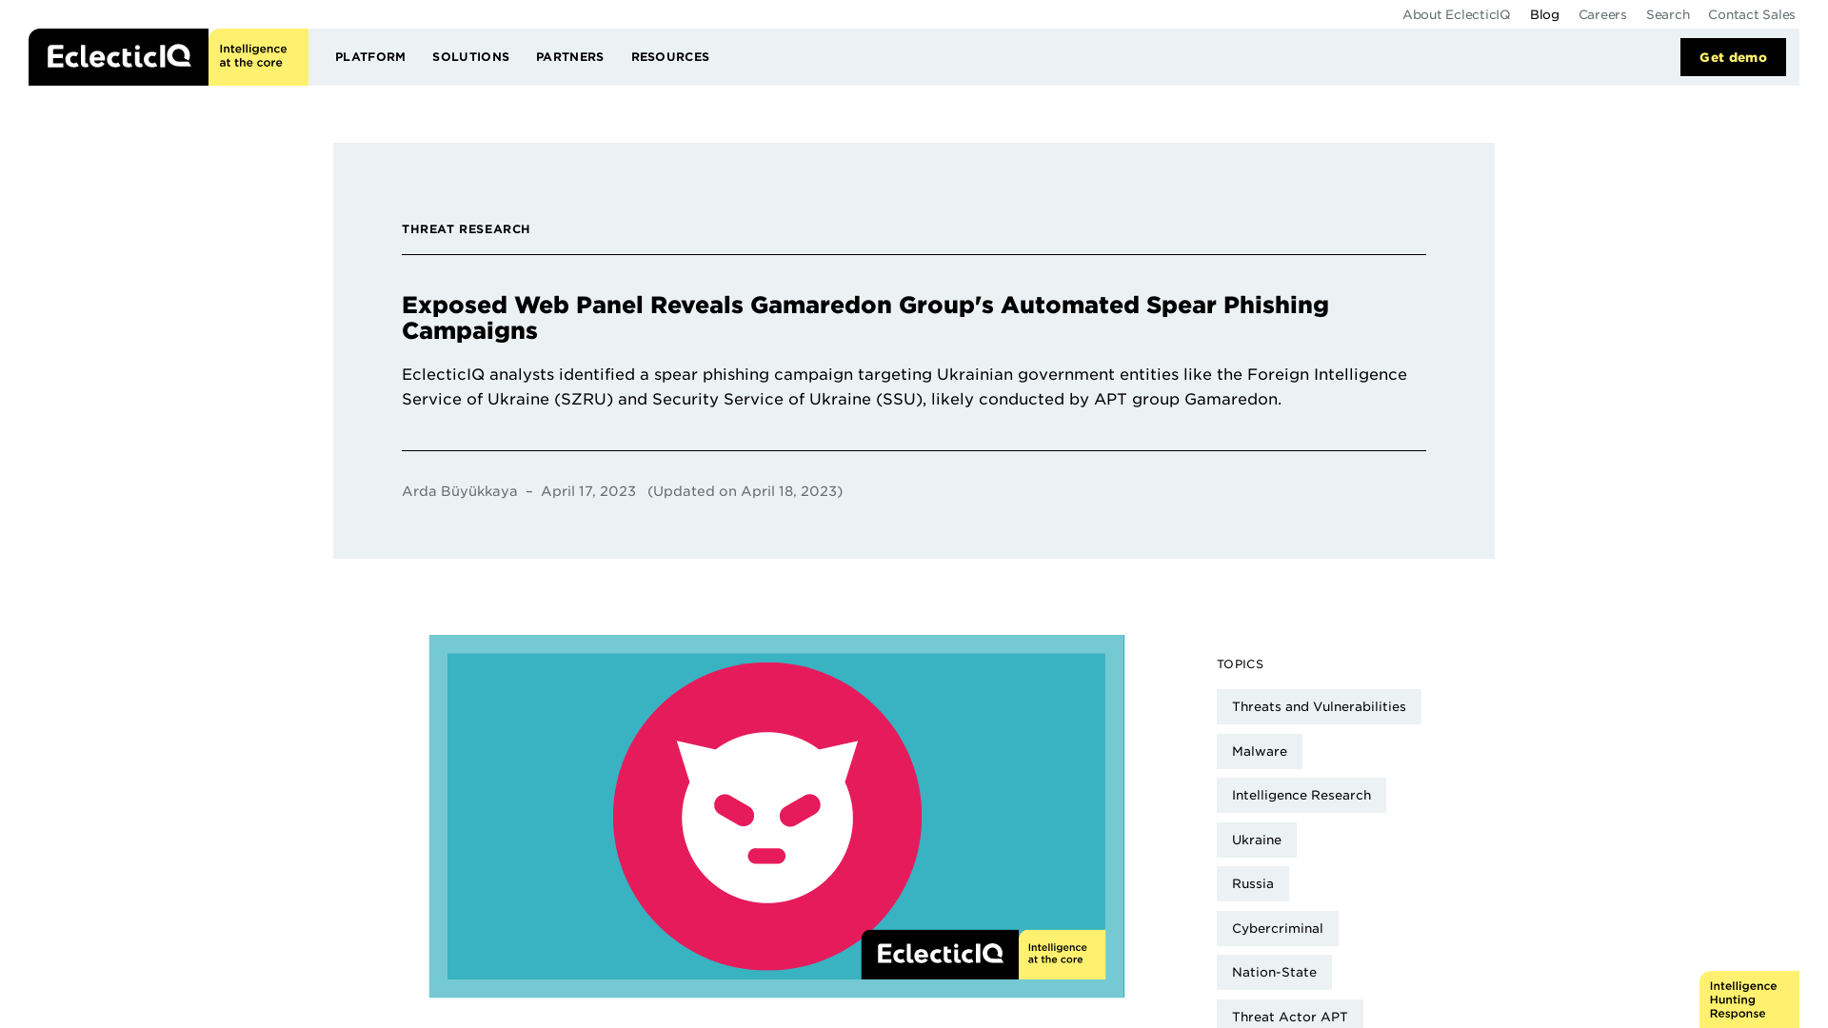Click the Get demo button
Viewport: 1828px width, 1028px height.
click(x=1733, y=56)
